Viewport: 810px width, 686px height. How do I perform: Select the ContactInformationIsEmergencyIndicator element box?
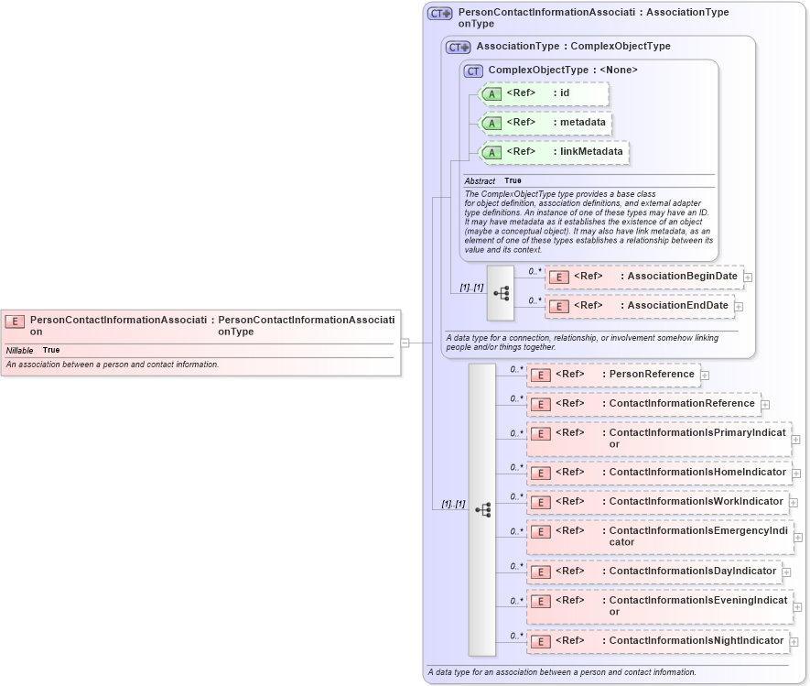pos(657,536)
